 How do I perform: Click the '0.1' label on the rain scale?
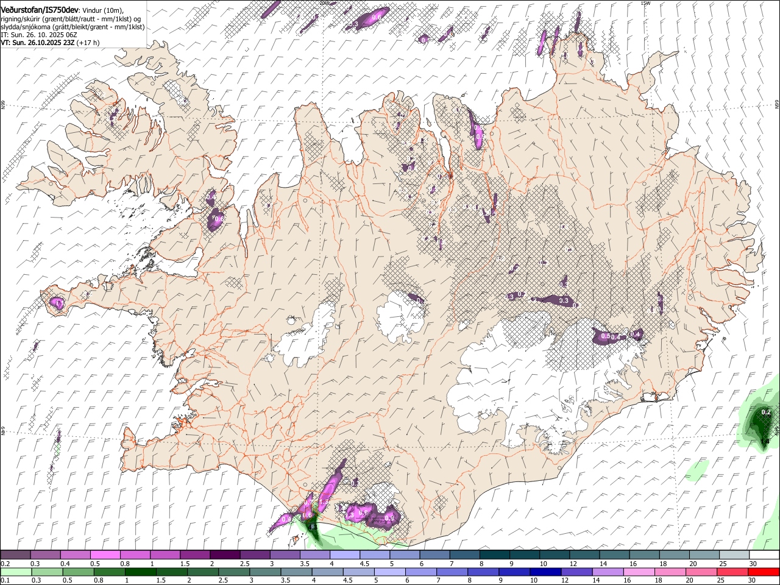(4, 581)
